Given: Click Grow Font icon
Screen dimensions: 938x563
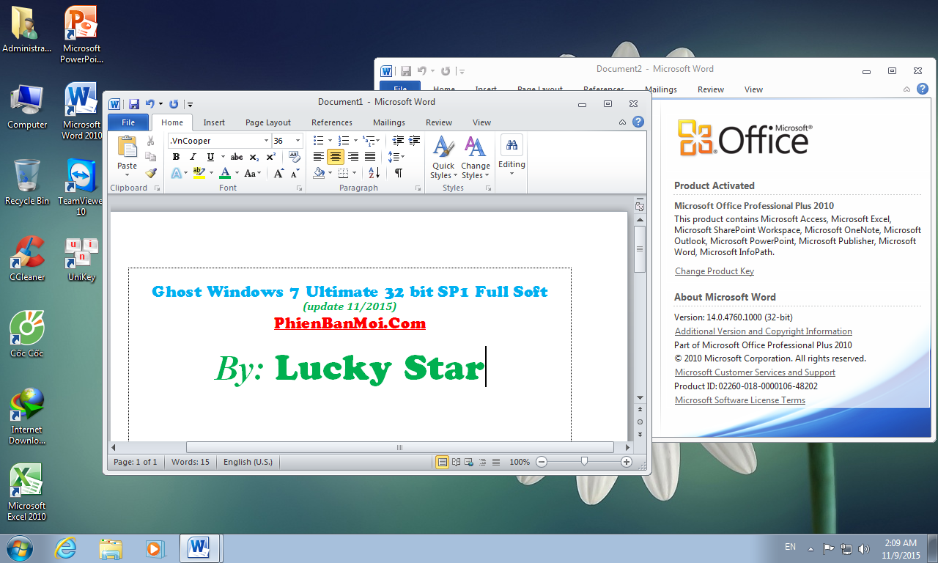Looking at the screenshot, I should tap(278, 174).
